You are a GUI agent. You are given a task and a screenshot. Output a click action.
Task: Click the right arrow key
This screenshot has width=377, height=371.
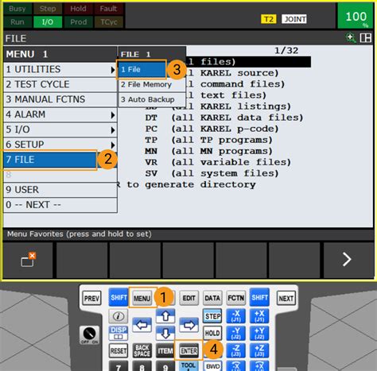point(188,325)
